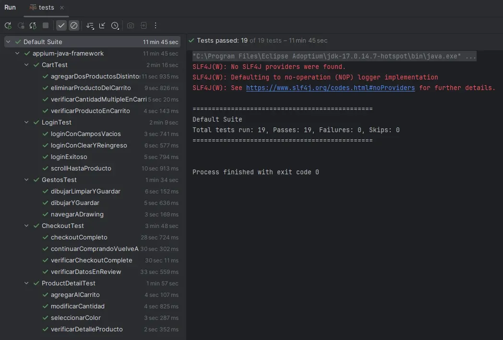Collapse the ProductDetailTest group

(x=26, y=283)
